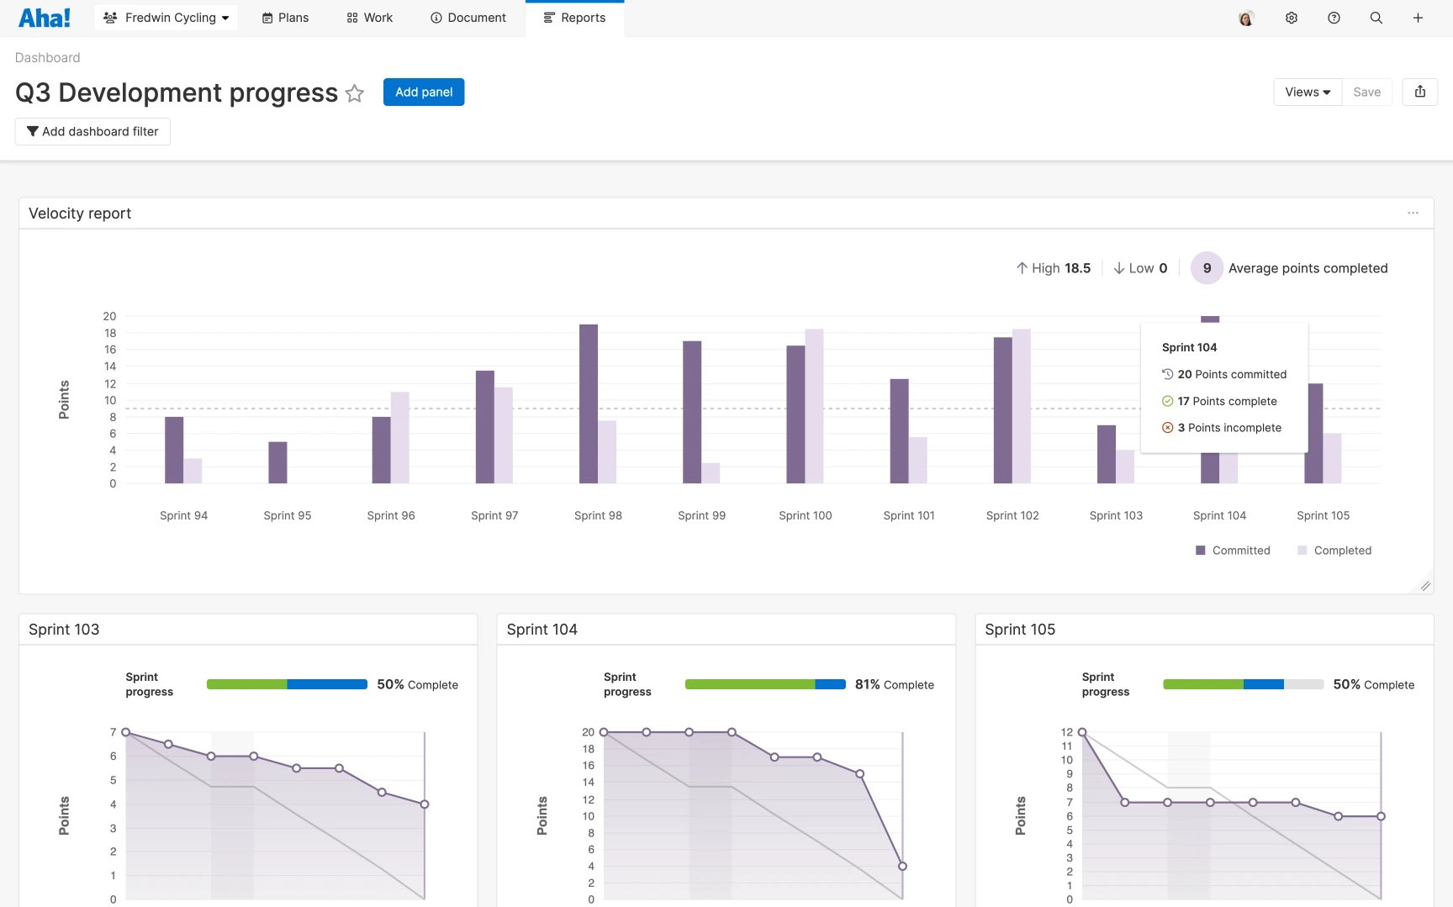
Task: Click the Save button
Action: [1367, 92]
